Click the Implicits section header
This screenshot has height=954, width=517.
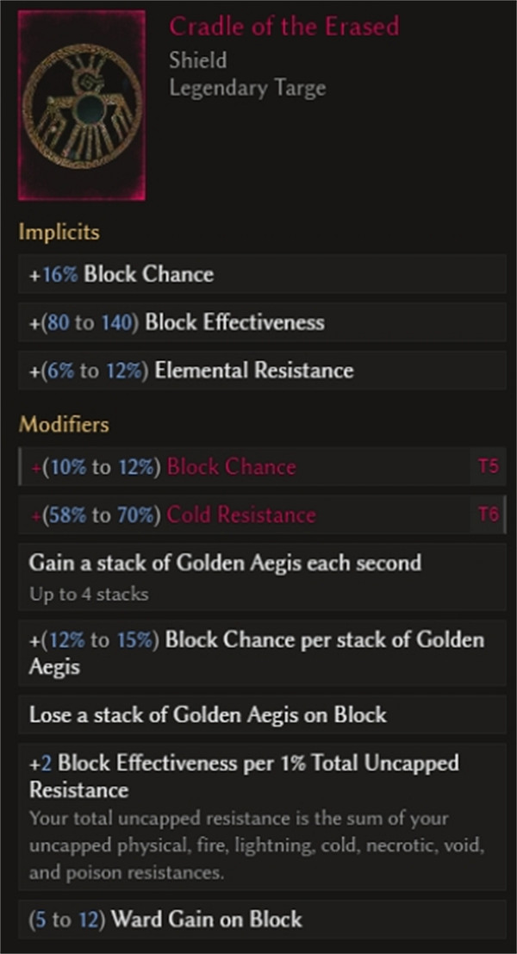coord(59,232)
